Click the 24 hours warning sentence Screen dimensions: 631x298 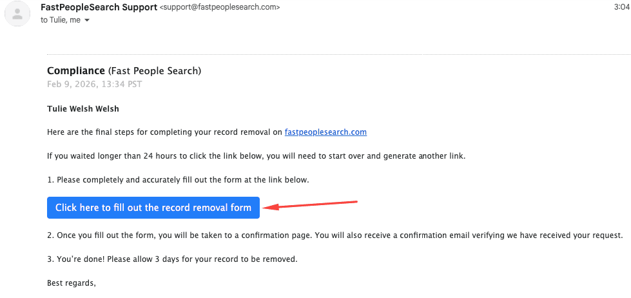click(x=256, y=156)
